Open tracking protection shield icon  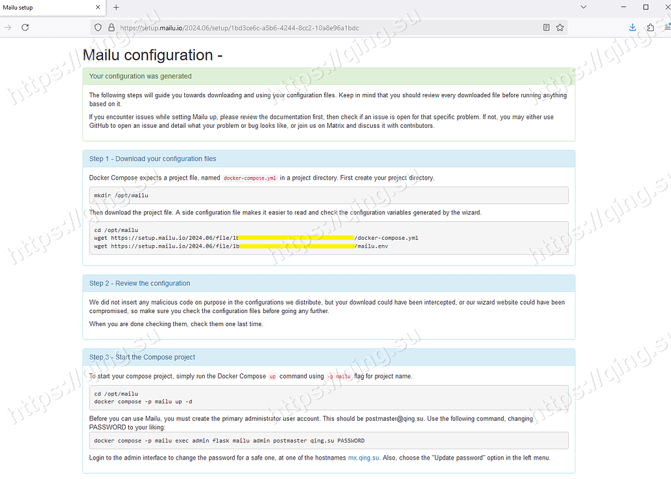click(x=98, y=27)
